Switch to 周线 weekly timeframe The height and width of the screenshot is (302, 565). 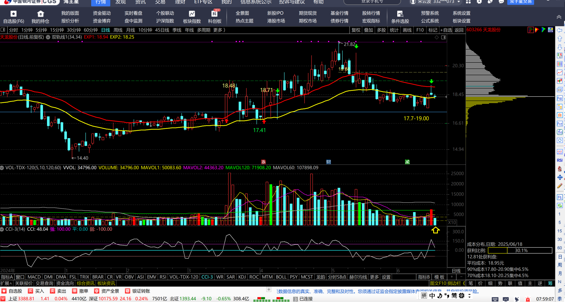[x=118, y=30]
